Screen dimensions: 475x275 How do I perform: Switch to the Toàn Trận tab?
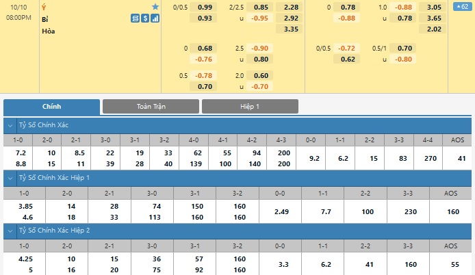coord(151,107)
